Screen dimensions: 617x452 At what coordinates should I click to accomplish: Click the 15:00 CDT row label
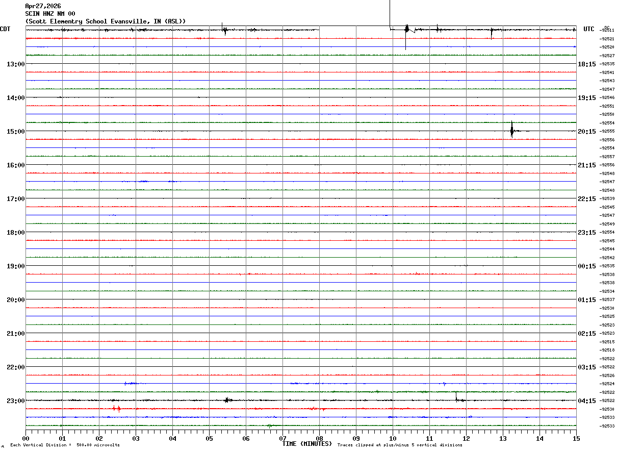pos(16,131)
